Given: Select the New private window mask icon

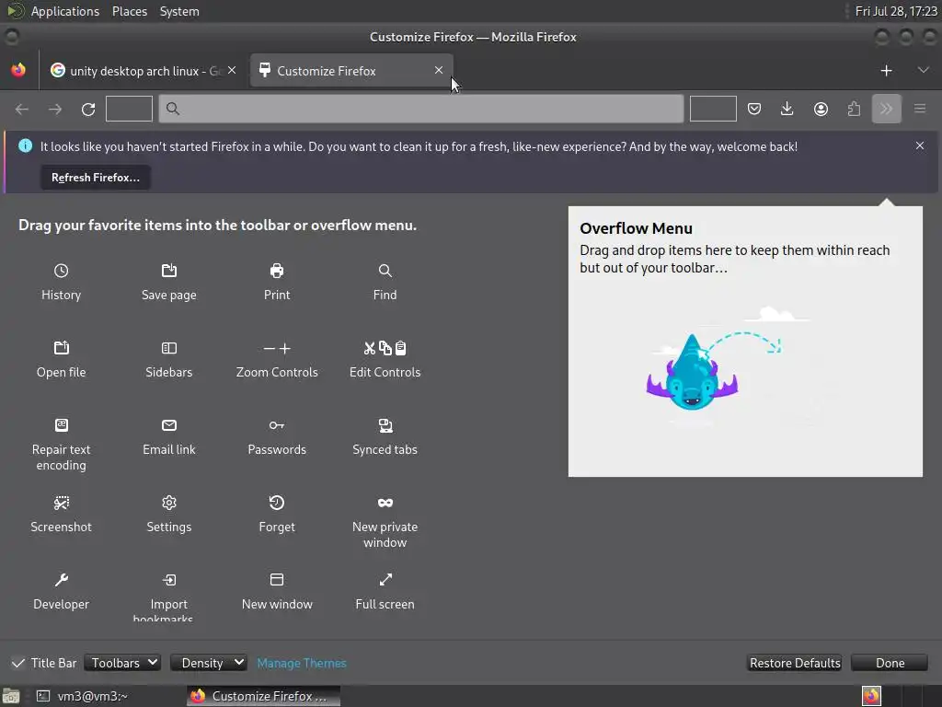Looking at the screenshot, I should 385,503.
